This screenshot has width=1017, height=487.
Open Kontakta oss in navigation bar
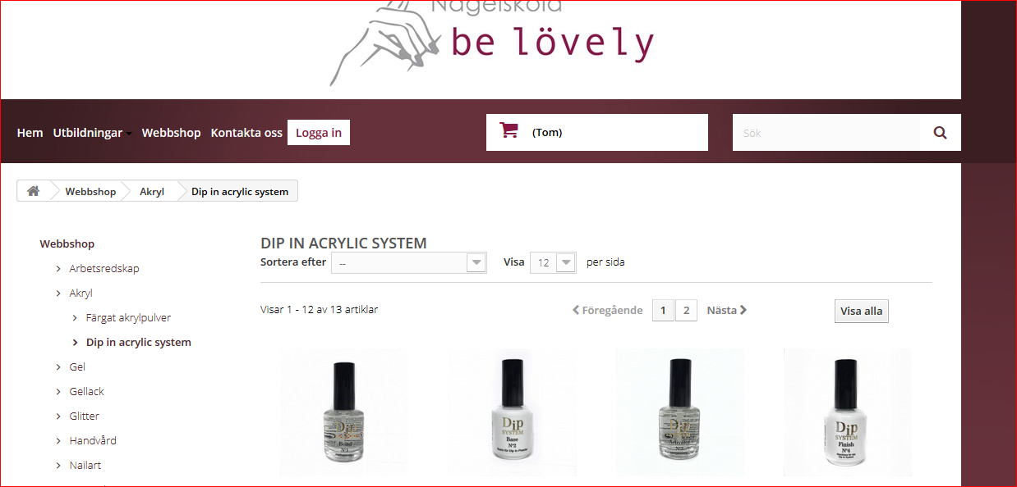tap(246, 133)
